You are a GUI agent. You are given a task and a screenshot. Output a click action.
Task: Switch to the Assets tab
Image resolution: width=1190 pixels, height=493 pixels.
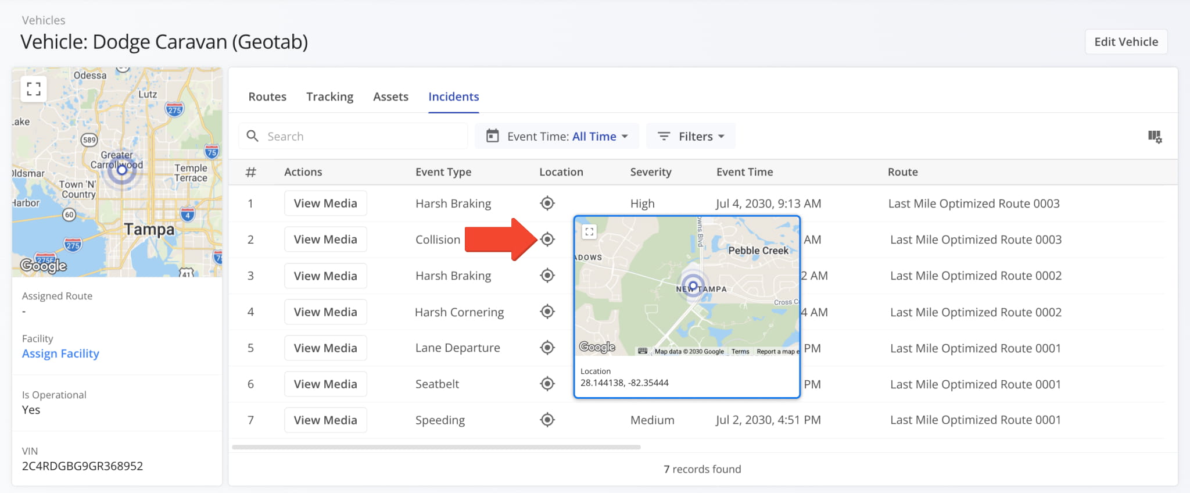click(x=390, y=97)
